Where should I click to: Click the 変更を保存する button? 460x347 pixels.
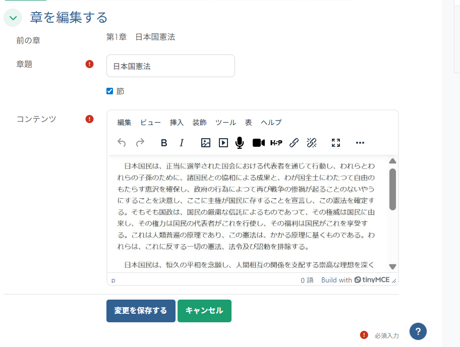(x=141, y=311)
